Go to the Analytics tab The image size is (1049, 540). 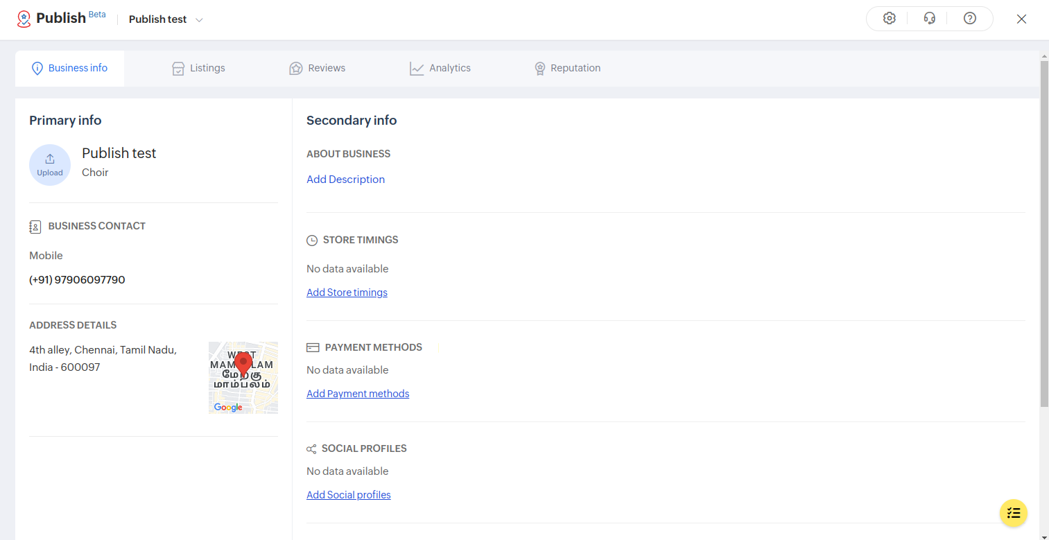440,68
